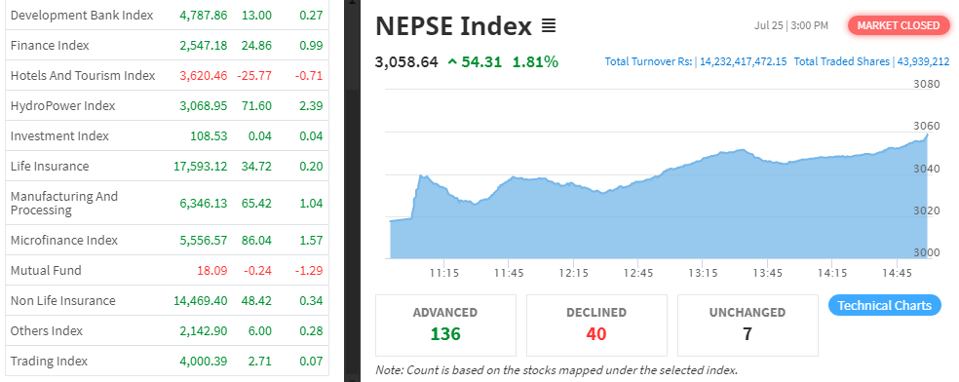The width and height of the screenshot is (959, 382).
Task: Click the Trading Index entry
Action: (x=49, y=362)
